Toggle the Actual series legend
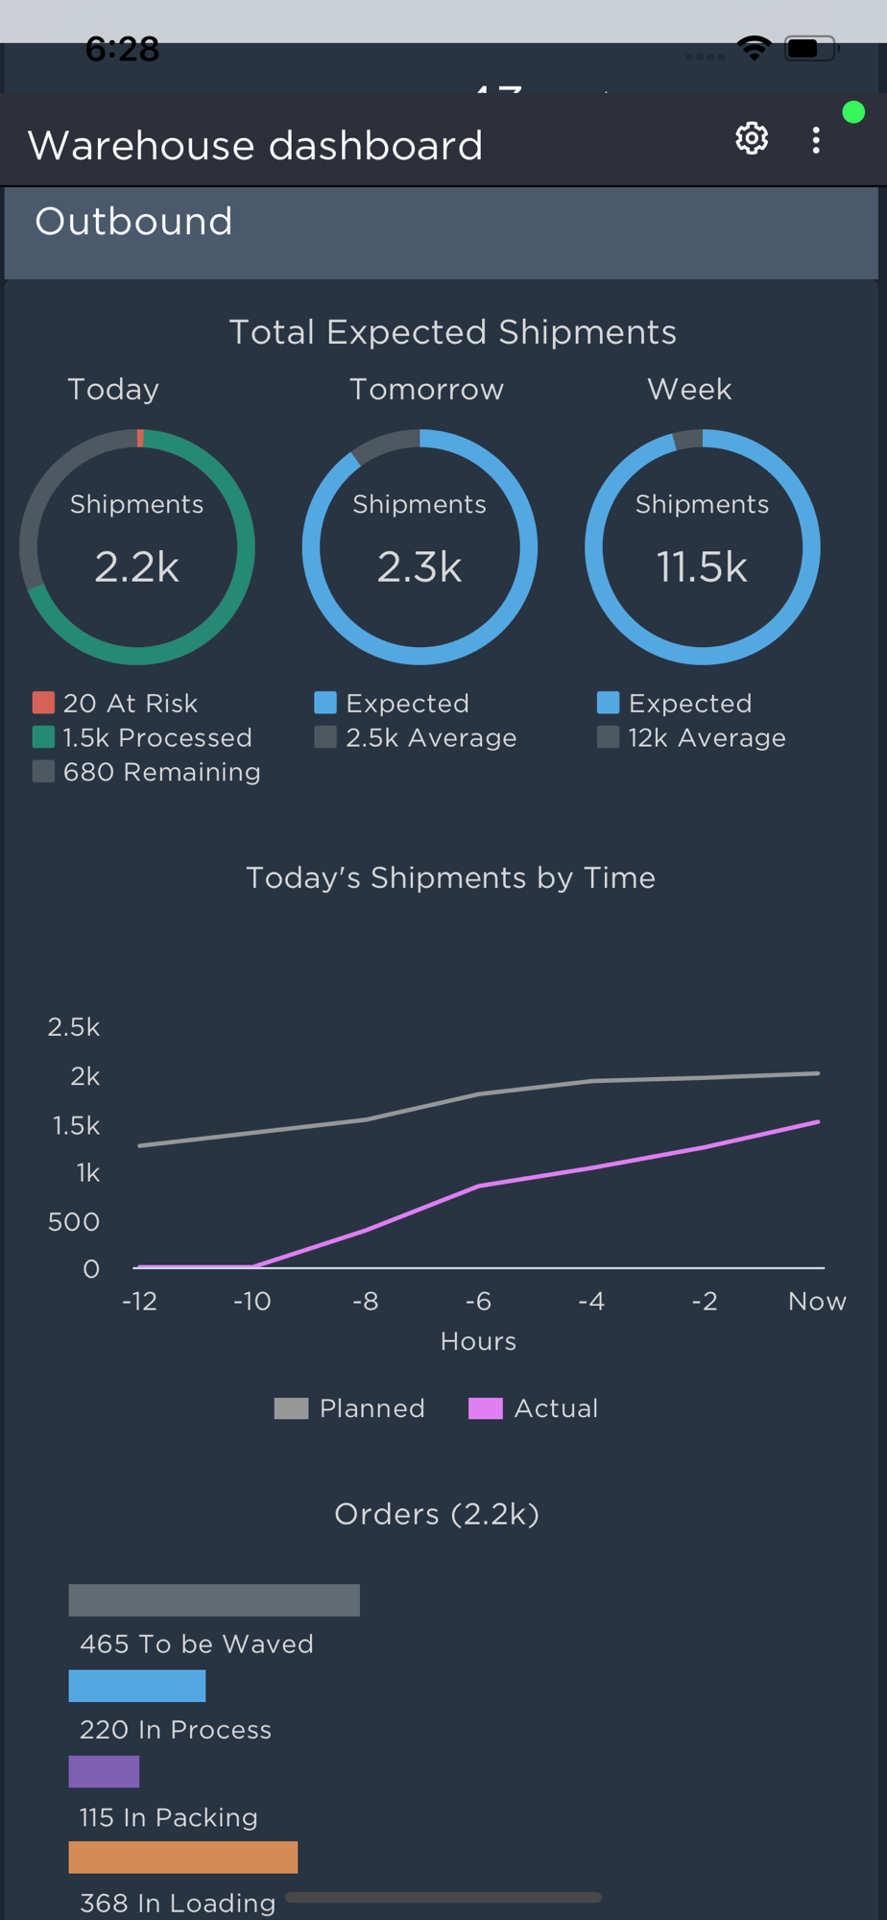 pos(534,1408)
